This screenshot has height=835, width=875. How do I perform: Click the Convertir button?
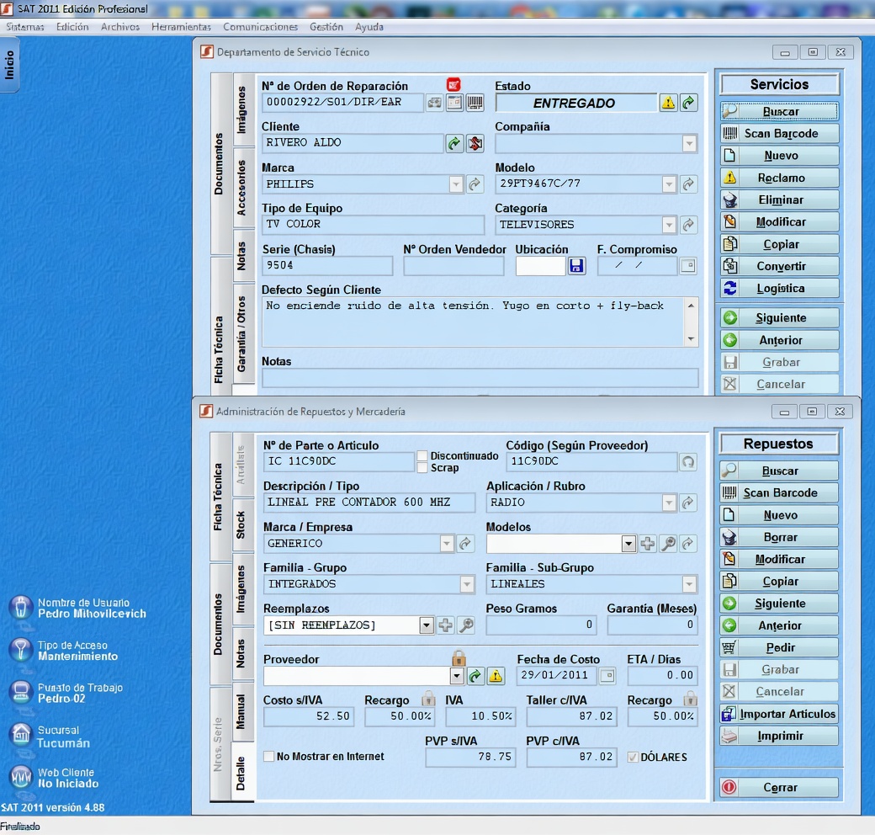tap(780, 266)
